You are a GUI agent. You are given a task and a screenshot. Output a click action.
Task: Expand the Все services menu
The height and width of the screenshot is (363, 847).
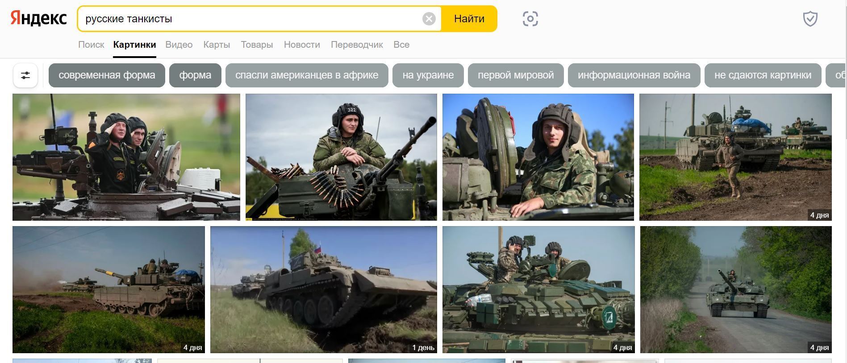click(401, 45)
